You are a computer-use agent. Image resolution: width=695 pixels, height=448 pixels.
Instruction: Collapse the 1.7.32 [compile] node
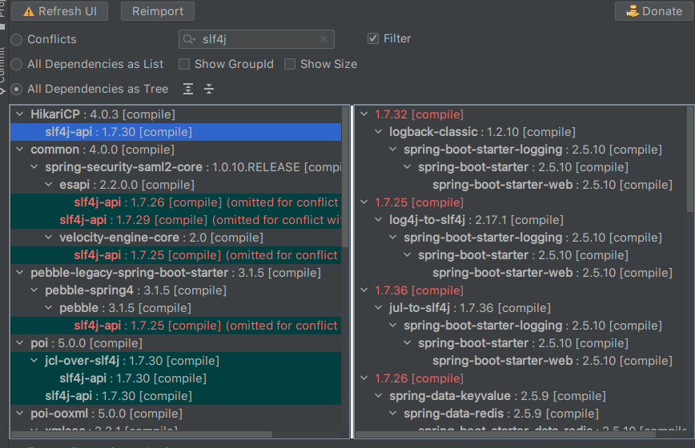coord(364,114)
